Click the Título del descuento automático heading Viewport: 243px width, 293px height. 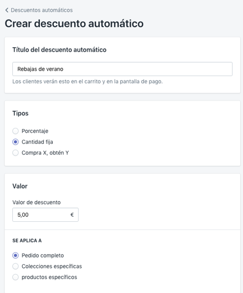coord(59,49)
